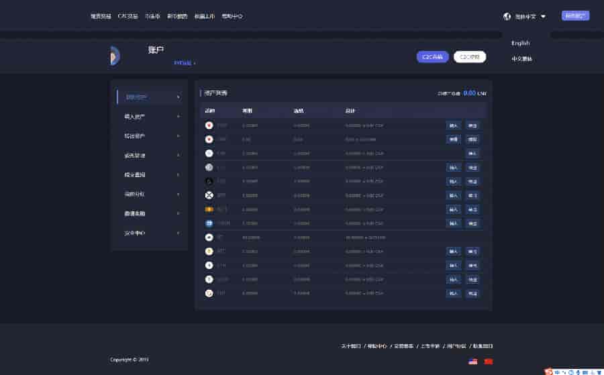Screen dimensions: 604x375
Task: Click the orange card-shaped coin icon in the asset list
Action: coord(209,209)
